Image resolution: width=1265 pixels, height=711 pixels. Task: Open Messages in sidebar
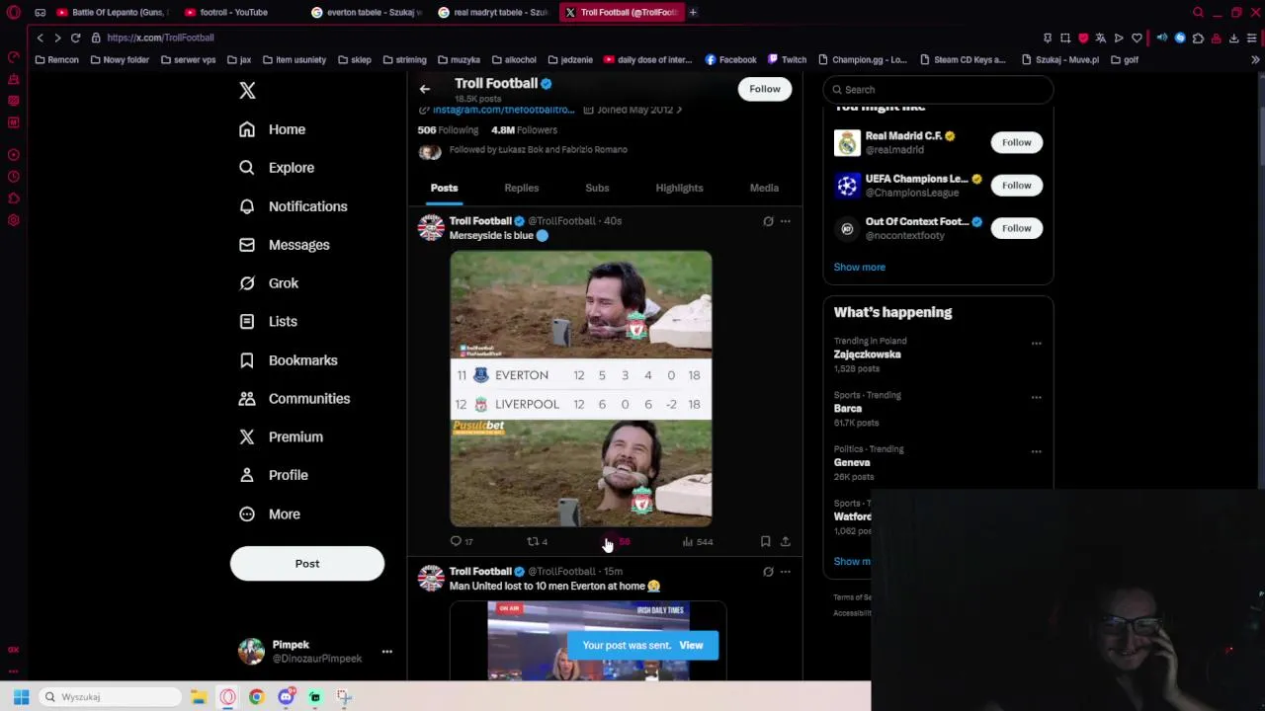[x=285, y=245]
